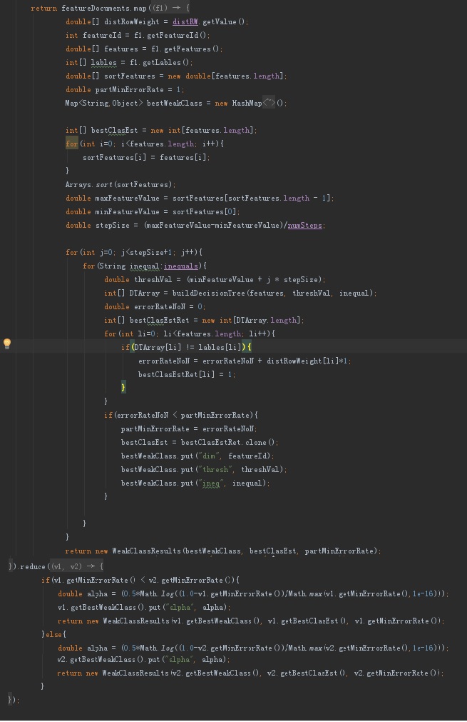Click the lables variable declaration
The image size is (467, 722).
103,62
